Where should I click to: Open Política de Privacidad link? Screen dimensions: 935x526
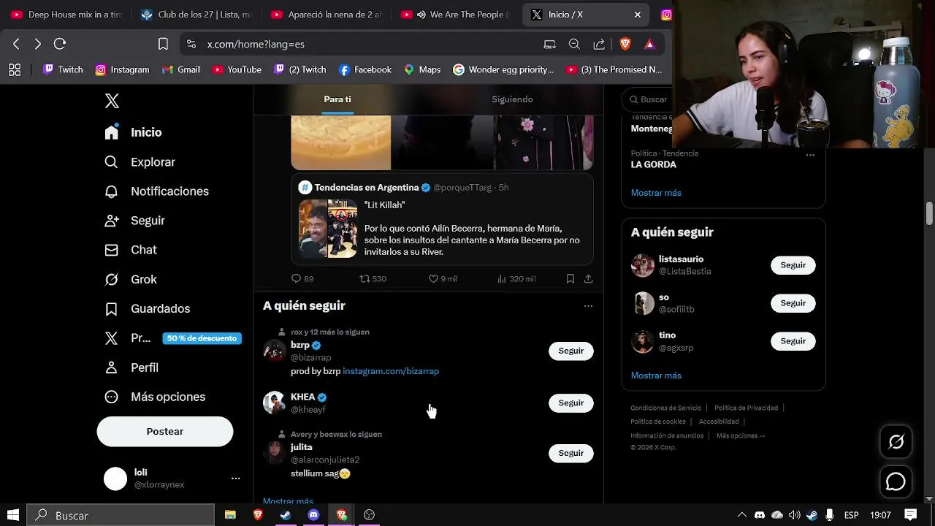point(746,408)
